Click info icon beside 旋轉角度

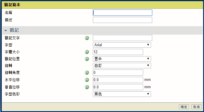87,73
